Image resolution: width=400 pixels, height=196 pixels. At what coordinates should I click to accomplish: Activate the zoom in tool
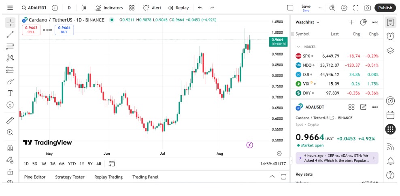pos(10,132)
